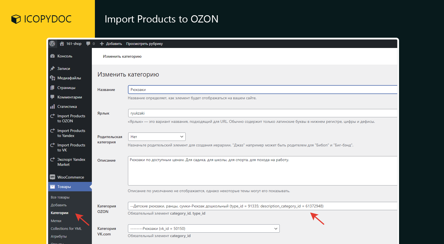Click the Товары menu label
This screenshot has height=244, width=444.
point(64,187)
